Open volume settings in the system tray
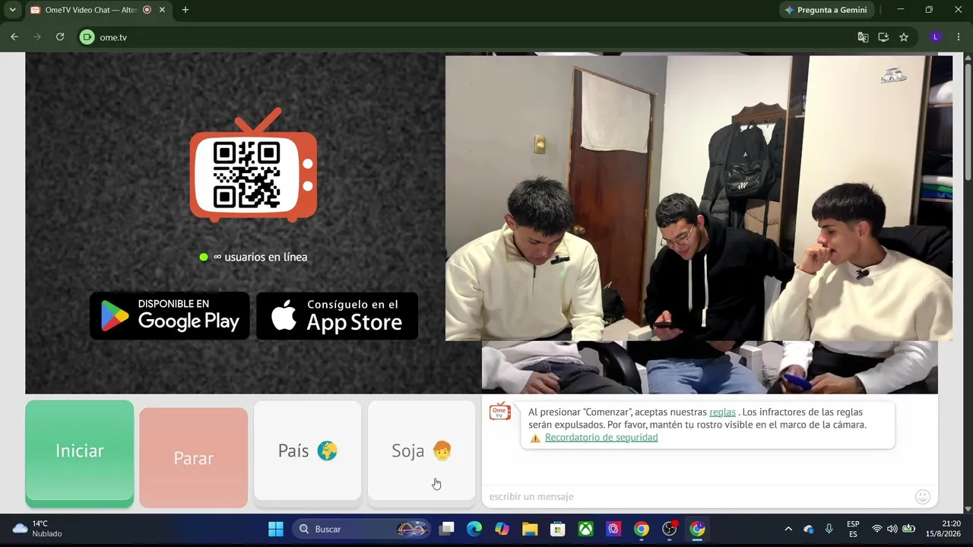The width and height of the screenshot is (973, 547). pyautogui.click(x=892, y=529)
